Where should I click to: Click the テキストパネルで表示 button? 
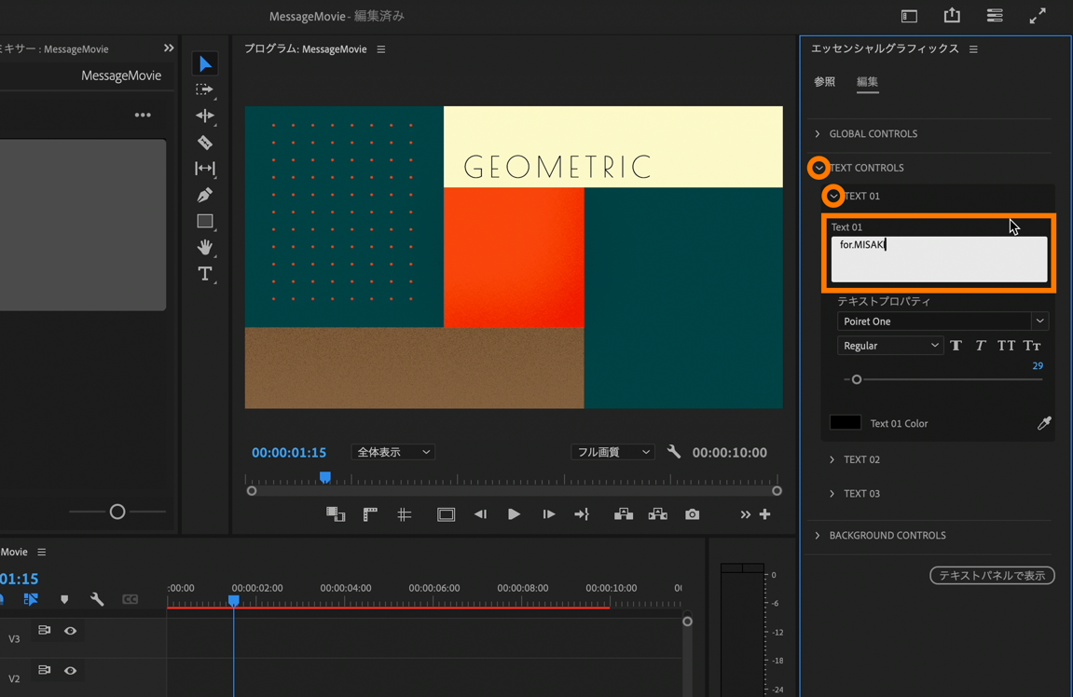(992, 576)
